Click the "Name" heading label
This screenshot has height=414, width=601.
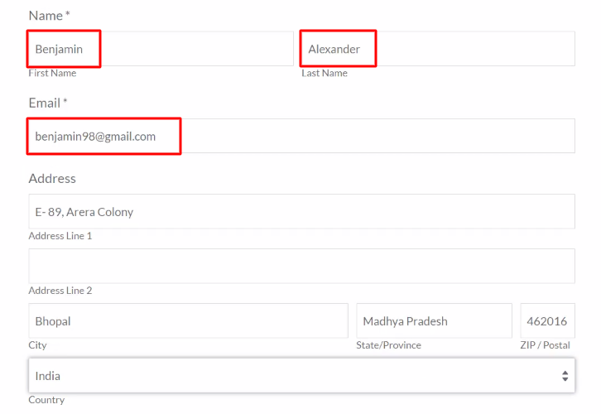point(46,16)
